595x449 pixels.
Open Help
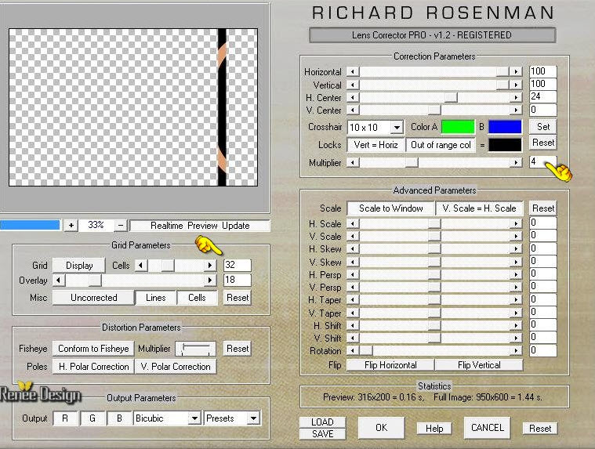pyautogui.click(x=434, y=429)
